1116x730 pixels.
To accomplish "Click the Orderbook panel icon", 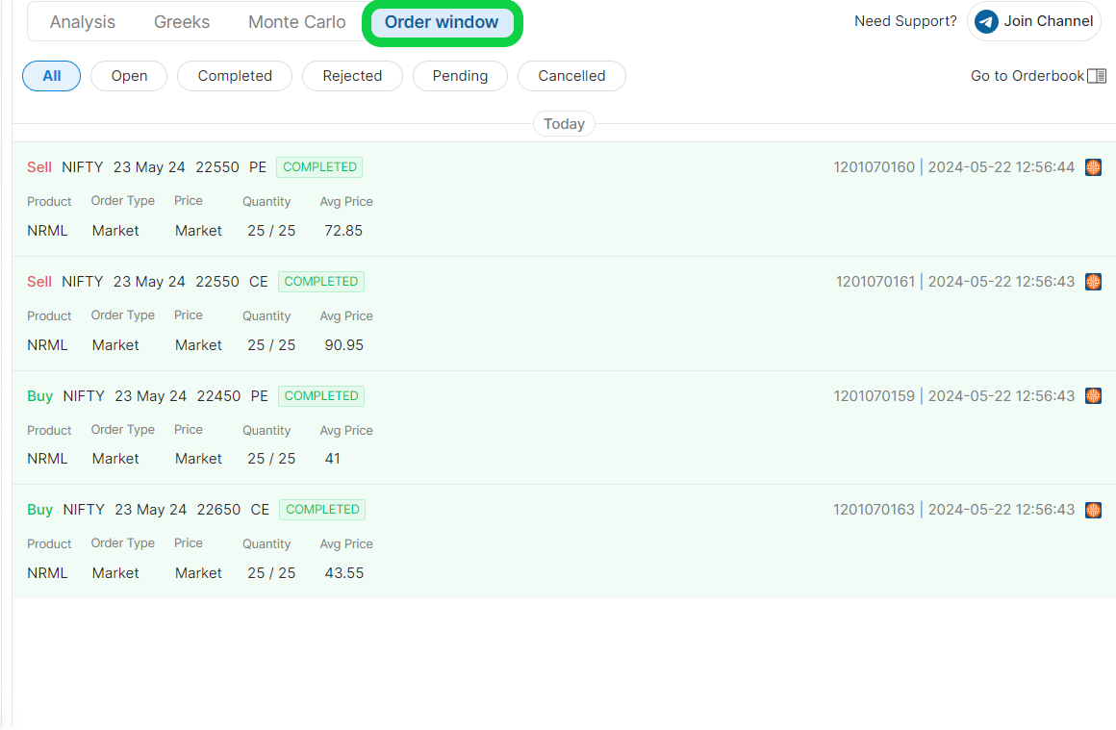I will click(1097, 76).
